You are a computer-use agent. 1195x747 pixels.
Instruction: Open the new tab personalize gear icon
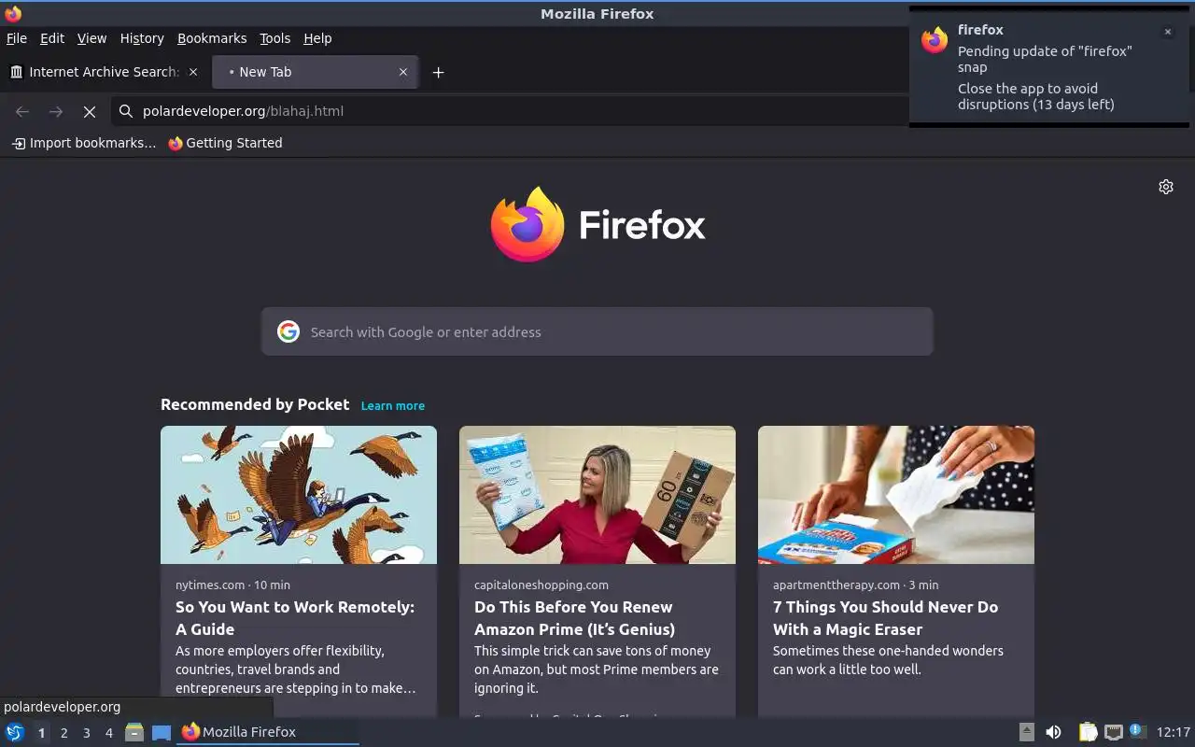tap(1166, 187)
